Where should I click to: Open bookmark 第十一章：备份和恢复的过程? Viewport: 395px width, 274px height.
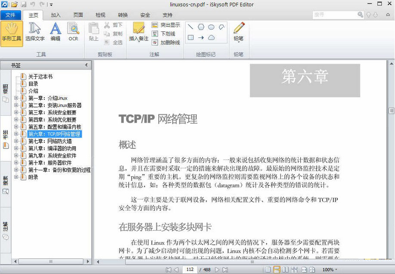coord(59,170)
